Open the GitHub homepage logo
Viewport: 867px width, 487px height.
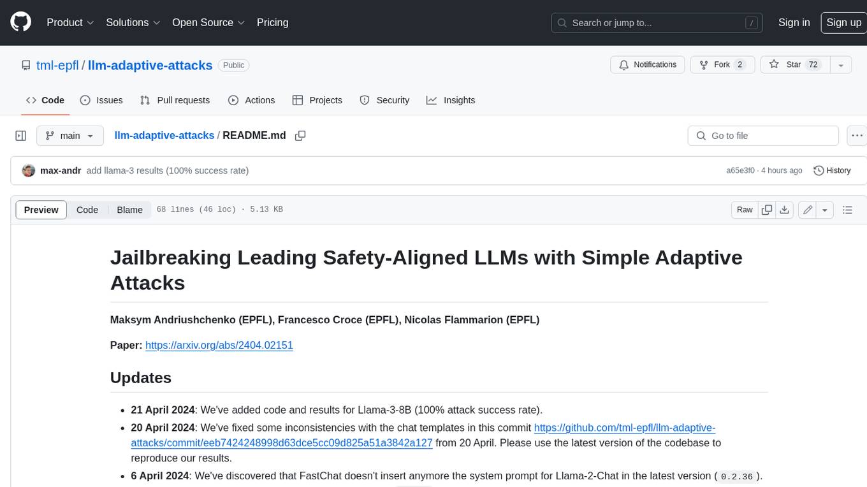click(x=20, y=22)
